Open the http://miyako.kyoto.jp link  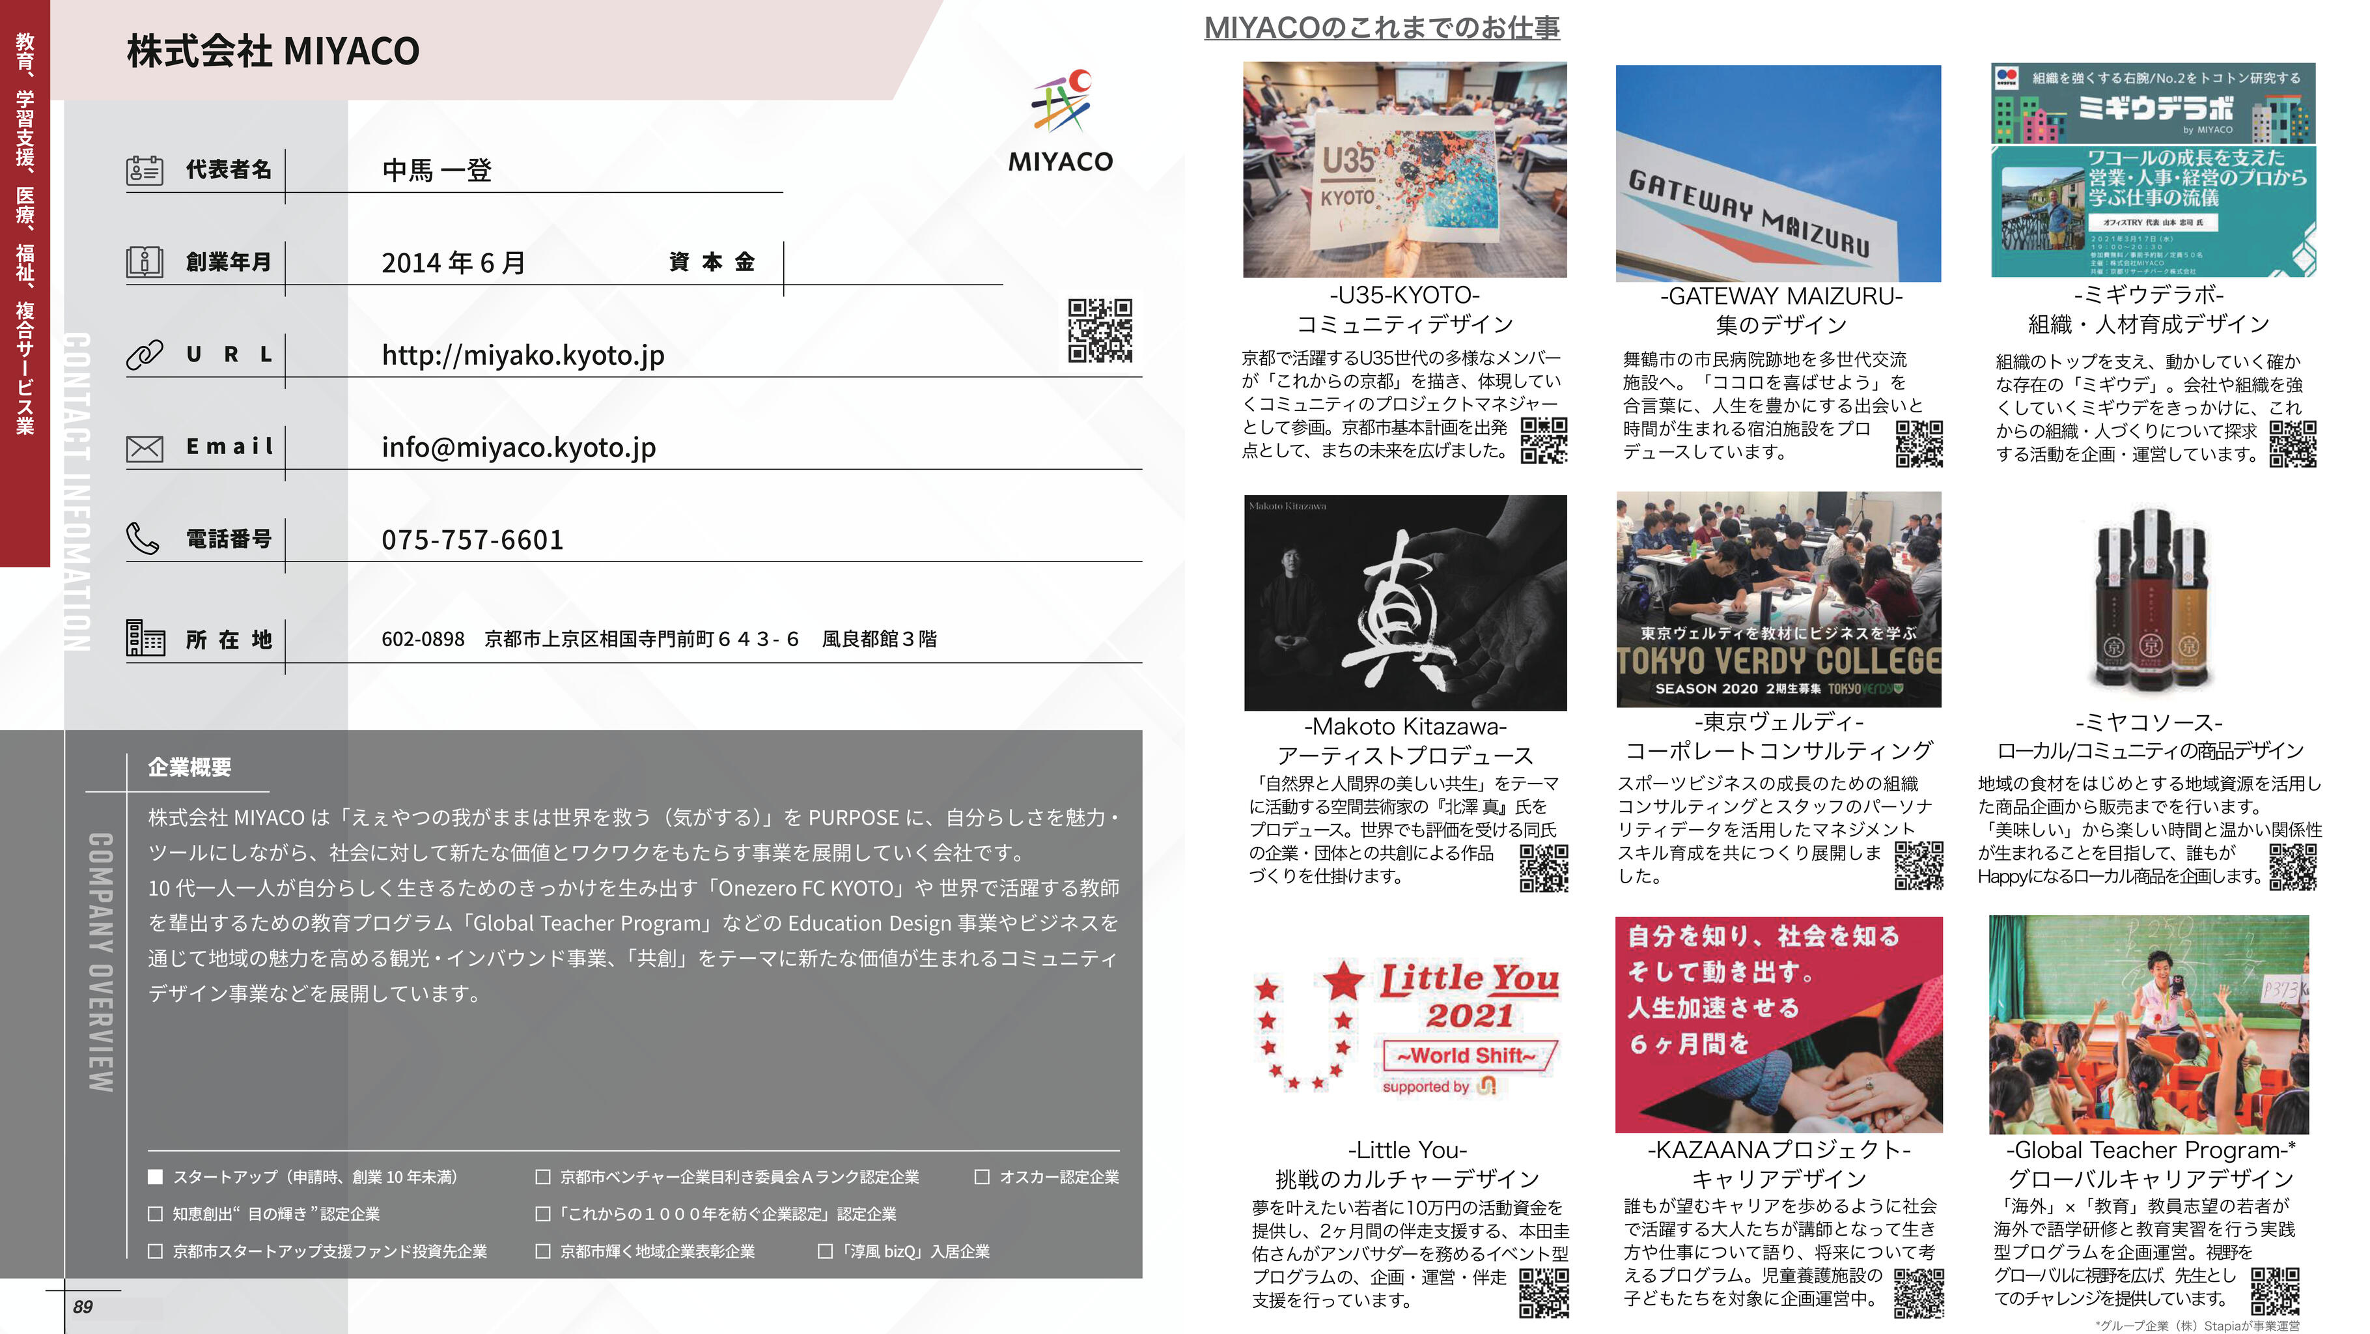point(523,356)
